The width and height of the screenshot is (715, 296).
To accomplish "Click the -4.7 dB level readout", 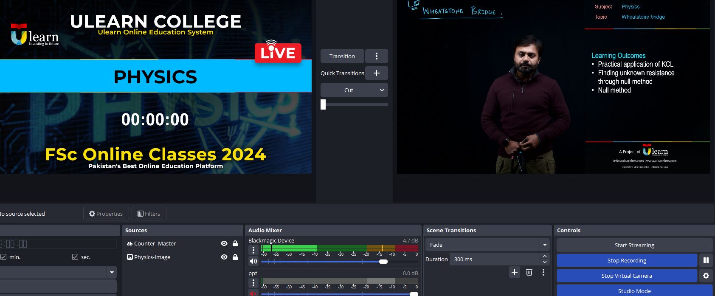I will tap(410, 240).
